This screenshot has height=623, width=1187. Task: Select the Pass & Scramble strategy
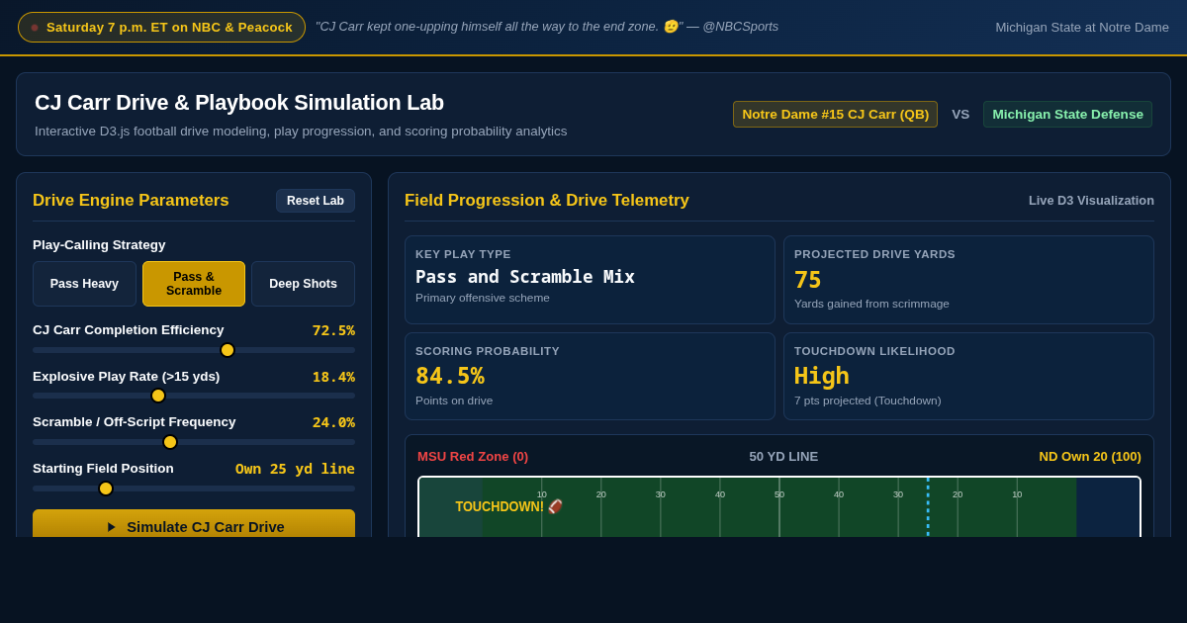(194, 284)
